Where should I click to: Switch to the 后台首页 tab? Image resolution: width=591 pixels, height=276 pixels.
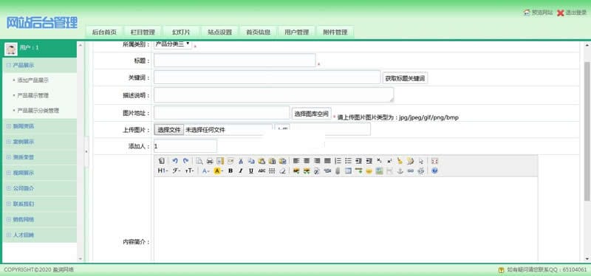pos(104,32)
